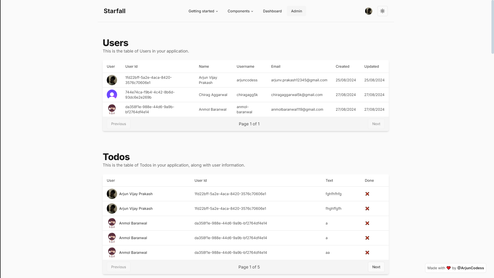Click the red X for todo 'fghfhfhfg'

(367, 194)
